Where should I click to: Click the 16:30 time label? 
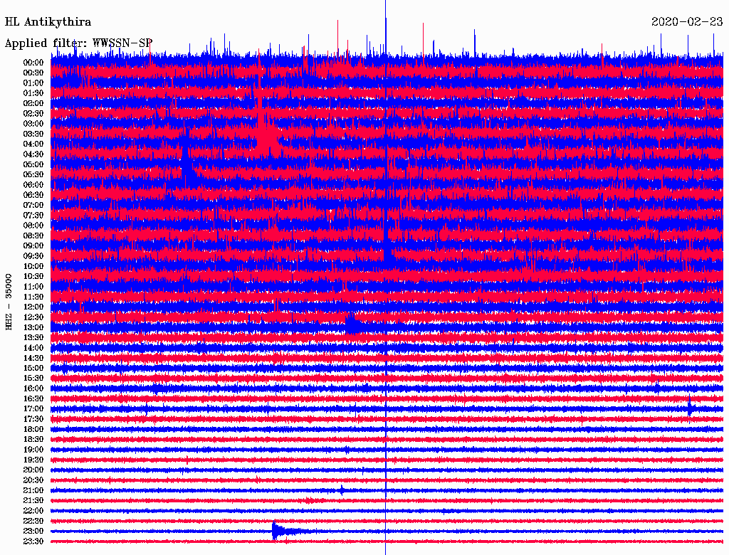33,399
